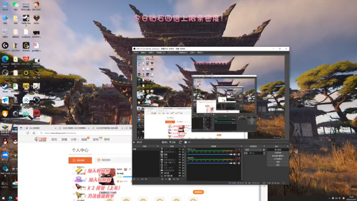The height and width of the screenshot is (201, 357).
Task: Click 退出 in OBS controls
Action: 278,165
